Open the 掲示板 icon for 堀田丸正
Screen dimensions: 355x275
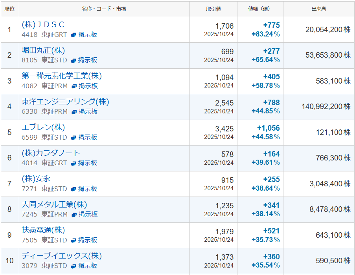[x=74, y=60]
